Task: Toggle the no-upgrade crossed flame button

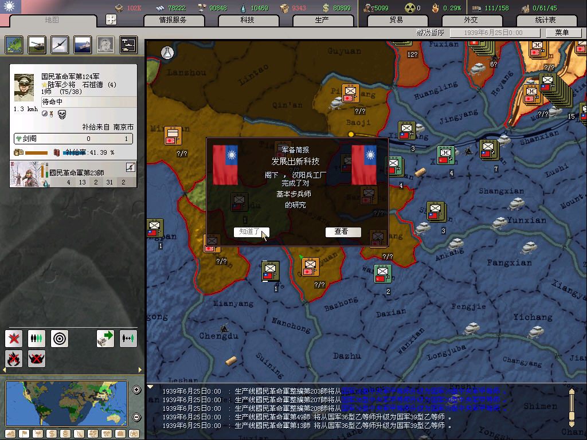Action: pyautogui.click(x=14, y=359)
